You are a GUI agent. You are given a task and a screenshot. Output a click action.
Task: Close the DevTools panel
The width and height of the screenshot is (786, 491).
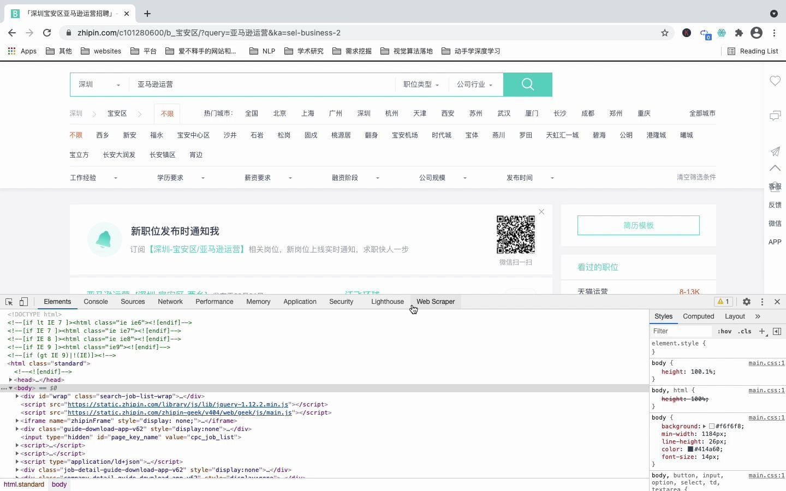777,302
